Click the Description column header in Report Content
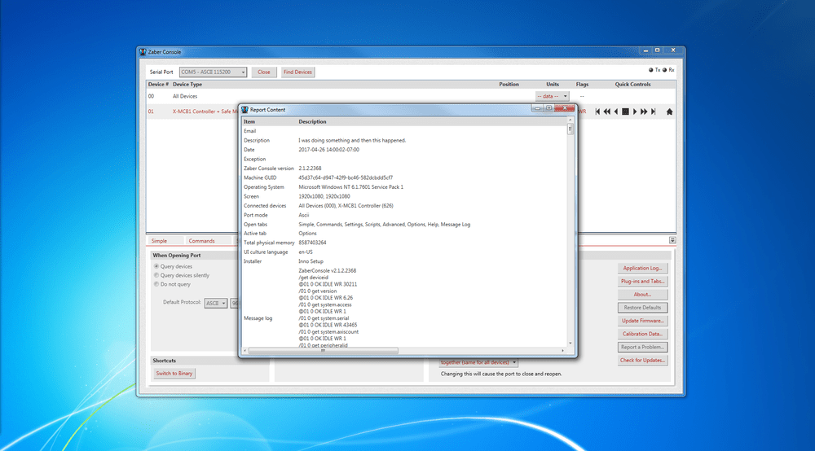 [312, 121]
